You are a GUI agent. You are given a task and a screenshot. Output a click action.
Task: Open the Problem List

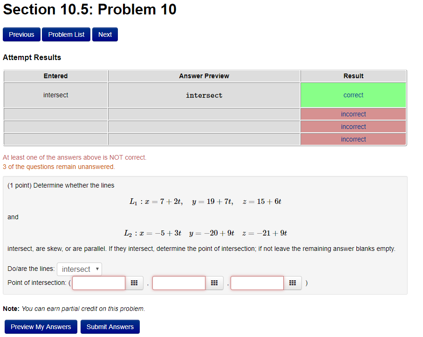[66, 34]
